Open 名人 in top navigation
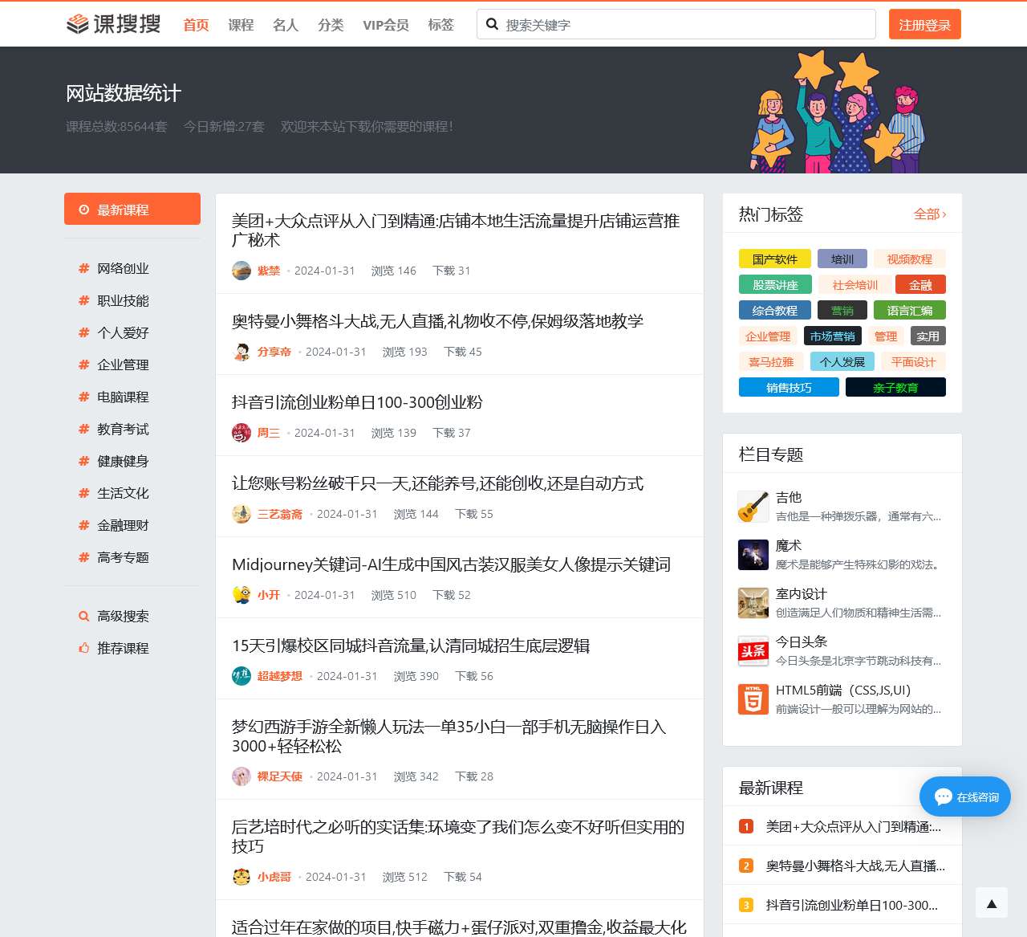The image size is (1027, 937). [x=286, y=25]
